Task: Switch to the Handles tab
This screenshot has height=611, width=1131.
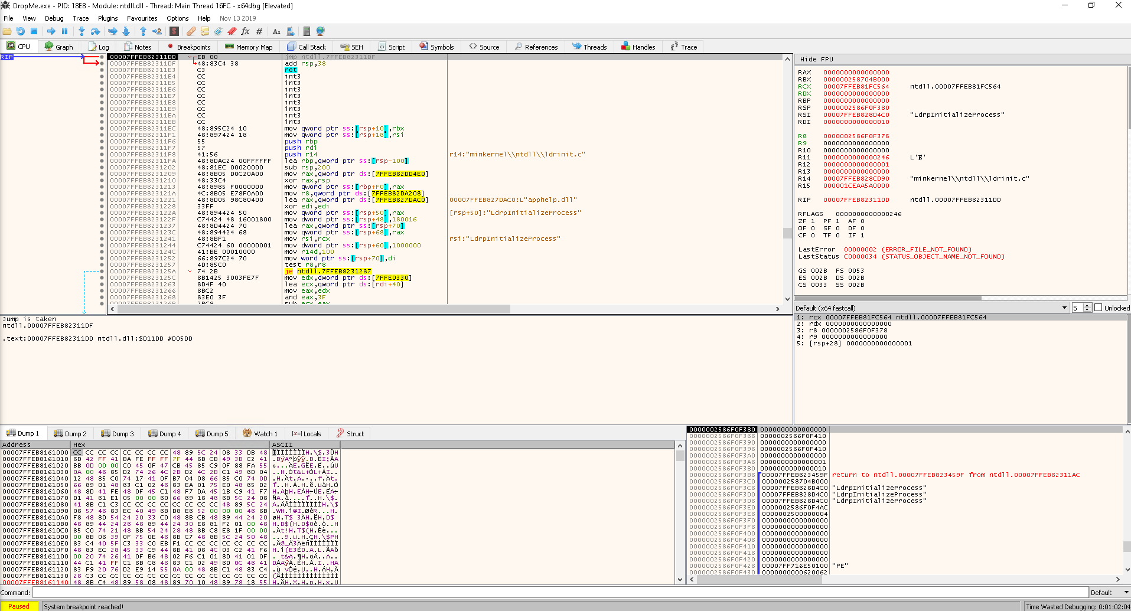Action: pyautogui.click(x=638, y=47)
